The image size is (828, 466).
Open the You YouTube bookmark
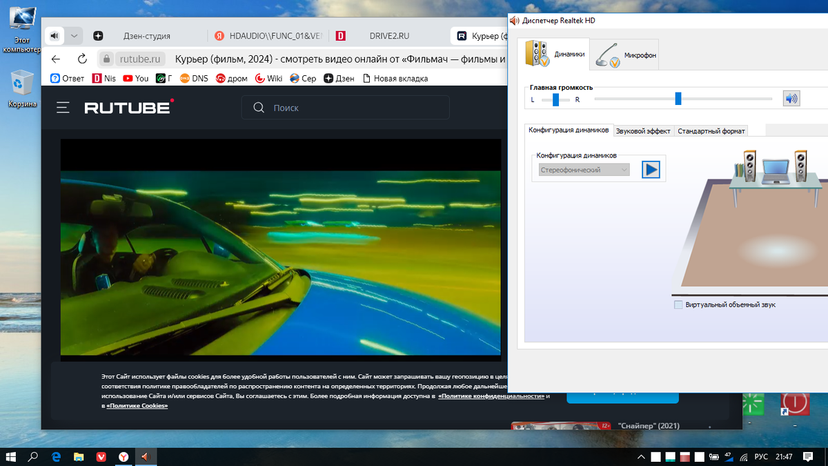point(136,78)
